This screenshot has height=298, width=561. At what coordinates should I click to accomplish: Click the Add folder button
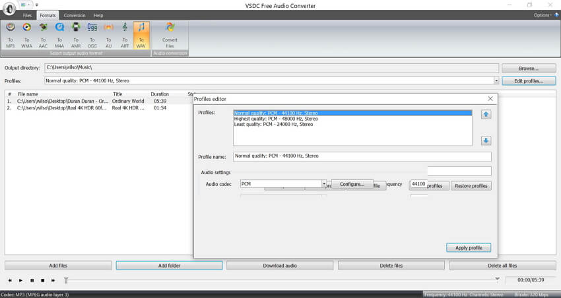tap(169, 266)
